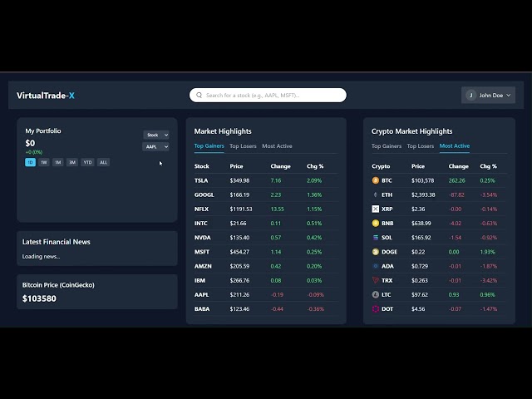Click the MSFT stock symbol

coord(202,252)
